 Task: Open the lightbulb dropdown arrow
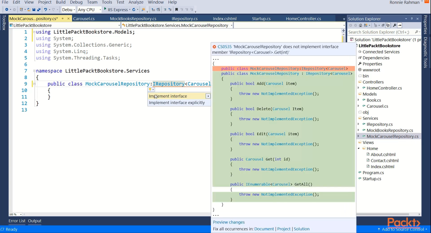point(153,90)
